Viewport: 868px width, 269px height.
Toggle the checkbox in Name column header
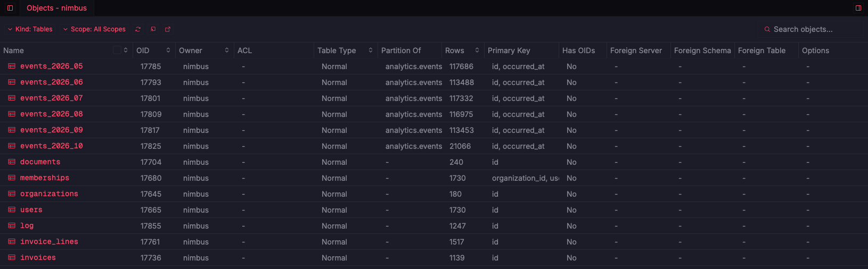[117, 50]
